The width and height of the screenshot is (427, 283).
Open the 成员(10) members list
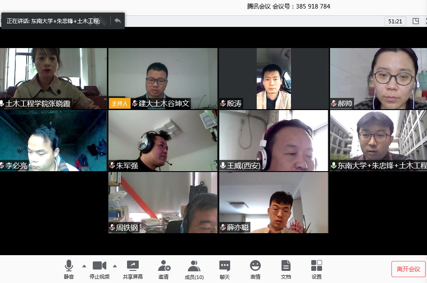click(x=194, y=269)
